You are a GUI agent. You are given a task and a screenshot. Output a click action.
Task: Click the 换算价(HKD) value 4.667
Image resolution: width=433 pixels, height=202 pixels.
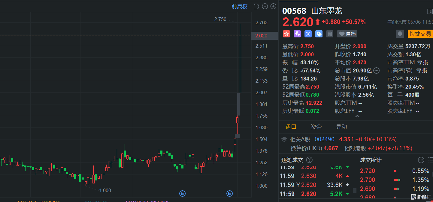pos(331,148)
